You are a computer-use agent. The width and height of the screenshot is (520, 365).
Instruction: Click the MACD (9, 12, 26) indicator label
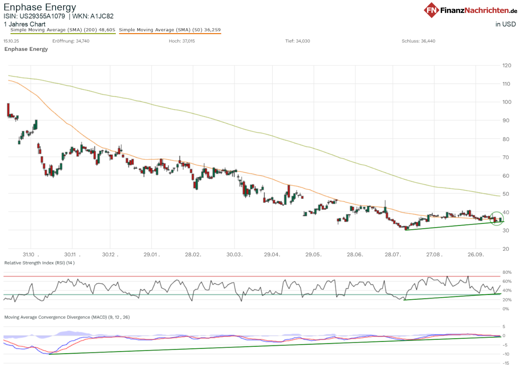[x=67, y=317]
